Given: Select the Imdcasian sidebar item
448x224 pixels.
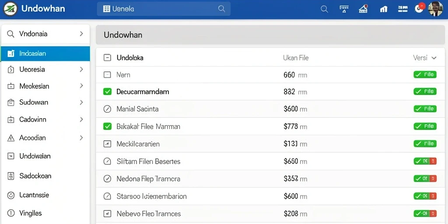Looking at the screenshot, I should [45, 53].
